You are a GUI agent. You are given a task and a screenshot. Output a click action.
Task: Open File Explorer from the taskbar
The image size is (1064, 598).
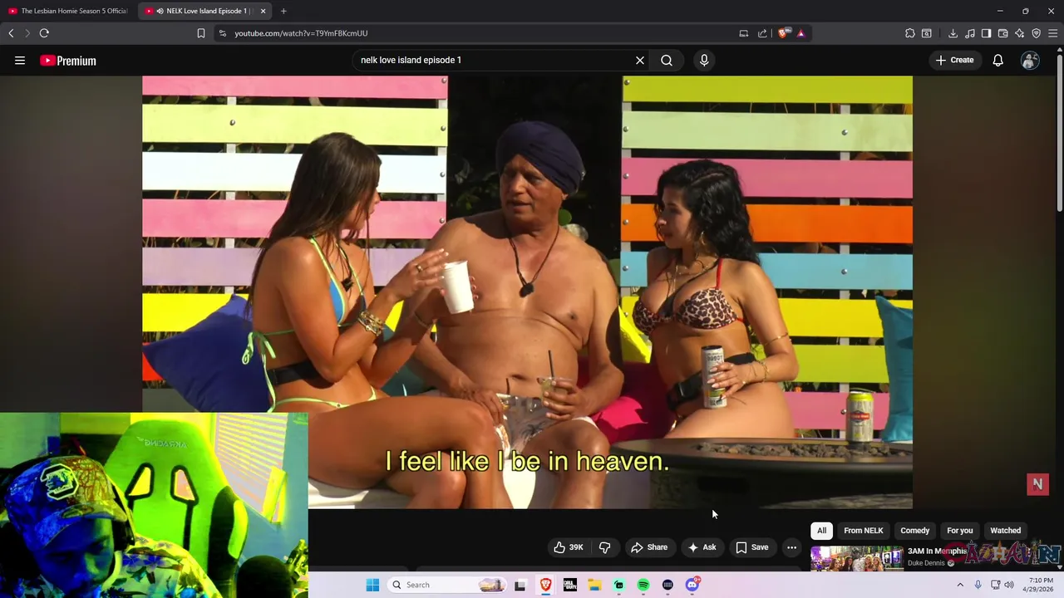pos(594,585)
